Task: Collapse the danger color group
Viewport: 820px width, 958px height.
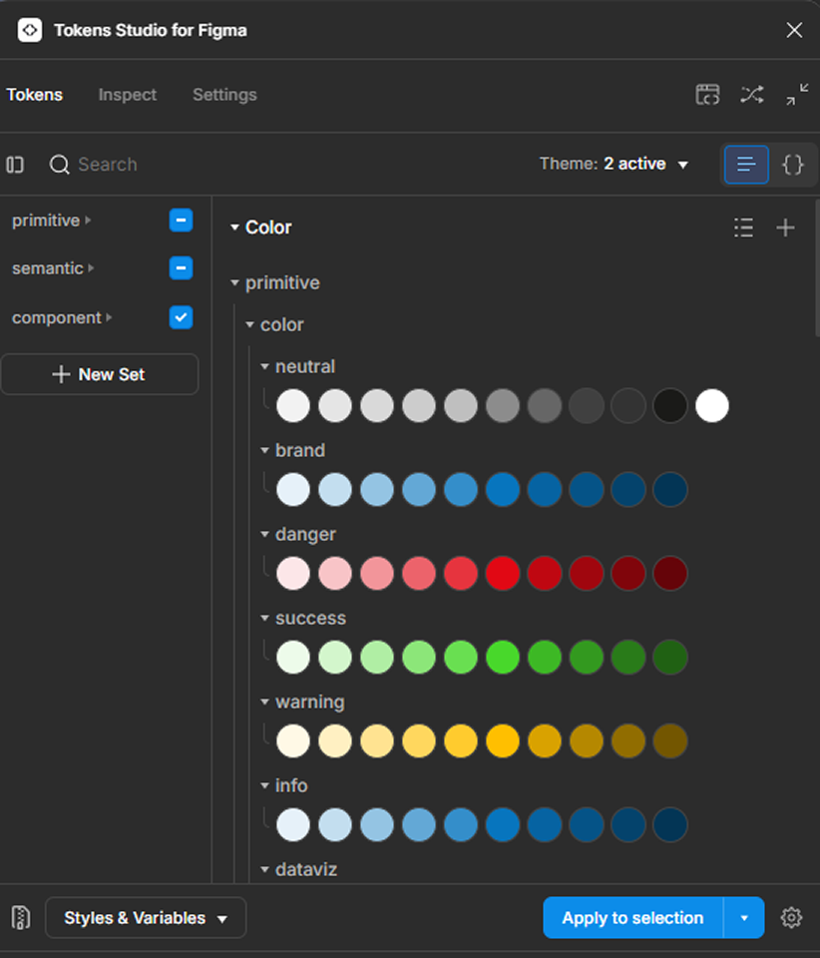Action: click(265, 535)
